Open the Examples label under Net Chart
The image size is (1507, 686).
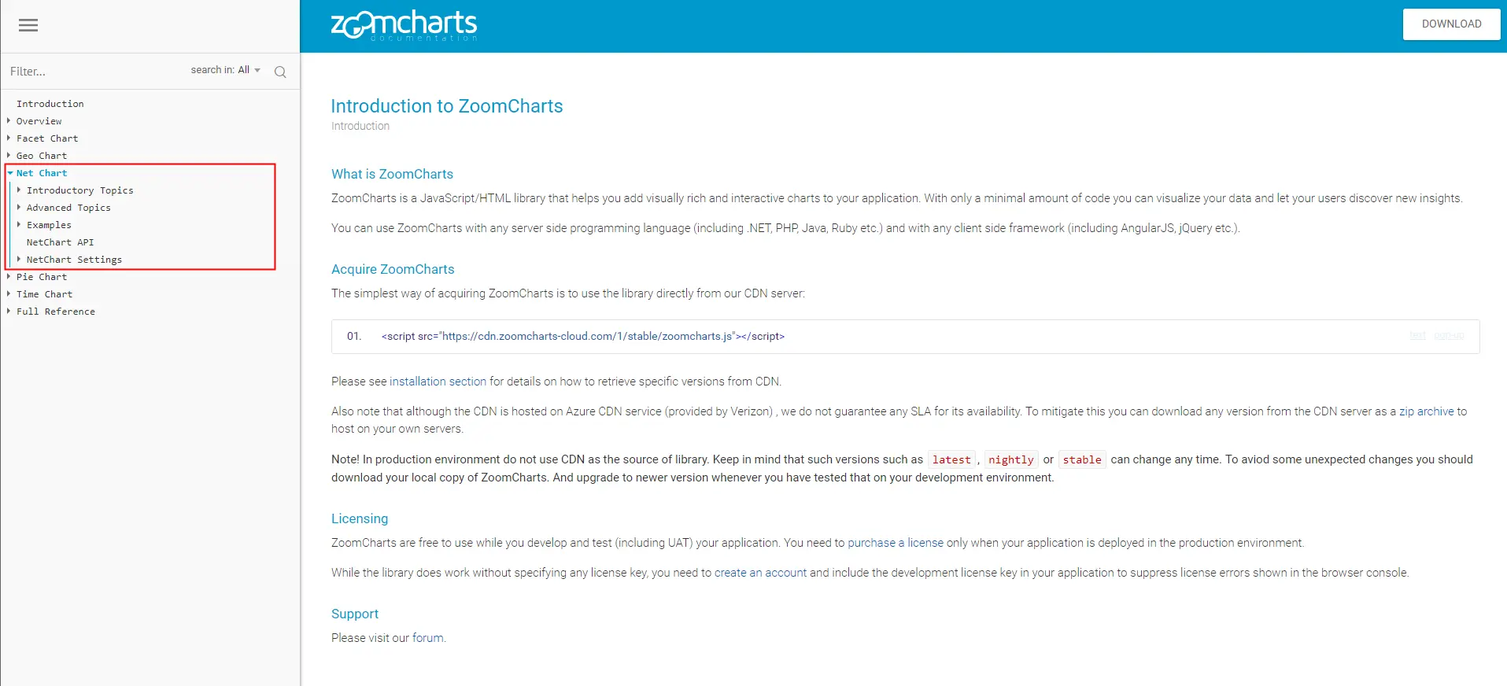pos(49,225)
